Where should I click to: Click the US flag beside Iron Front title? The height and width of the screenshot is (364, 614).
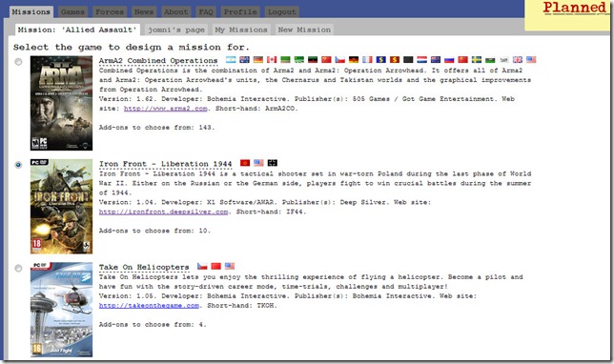pyautogui.click(x=258, y=163)
